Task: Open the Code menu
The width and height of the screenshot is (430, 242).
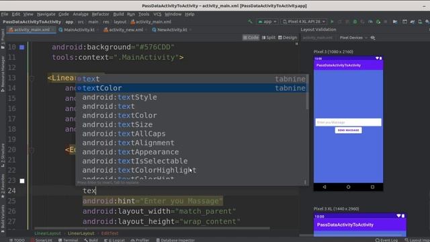Action: (64, 14)
